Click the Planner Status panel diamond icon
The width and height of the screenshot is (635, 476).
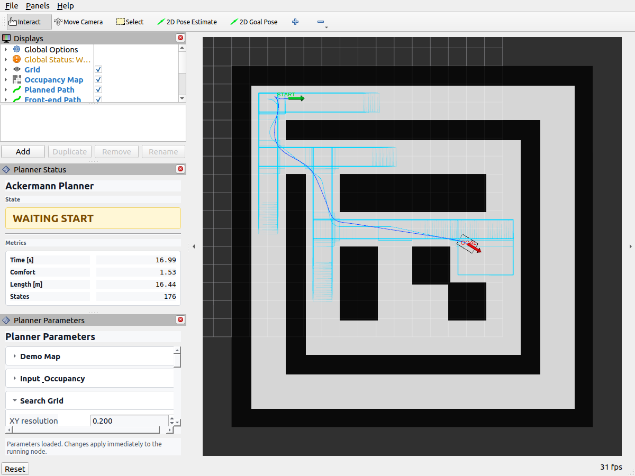(x=6, y=169)
